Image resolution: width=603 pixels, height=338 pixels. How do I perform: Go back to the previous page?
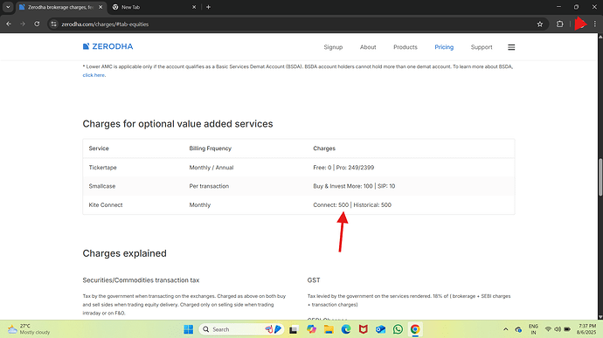click(x=9, y=24)
